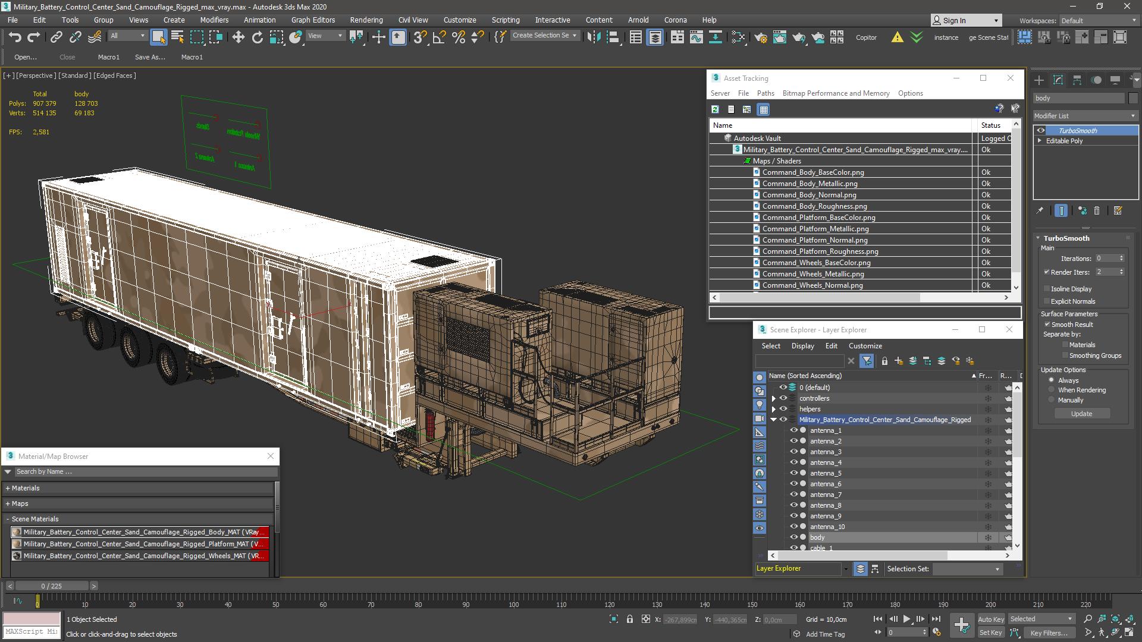Viewport: 1142px width, 642px height.
Task: Expand the helpers layer node
Action: coord(774,409)
